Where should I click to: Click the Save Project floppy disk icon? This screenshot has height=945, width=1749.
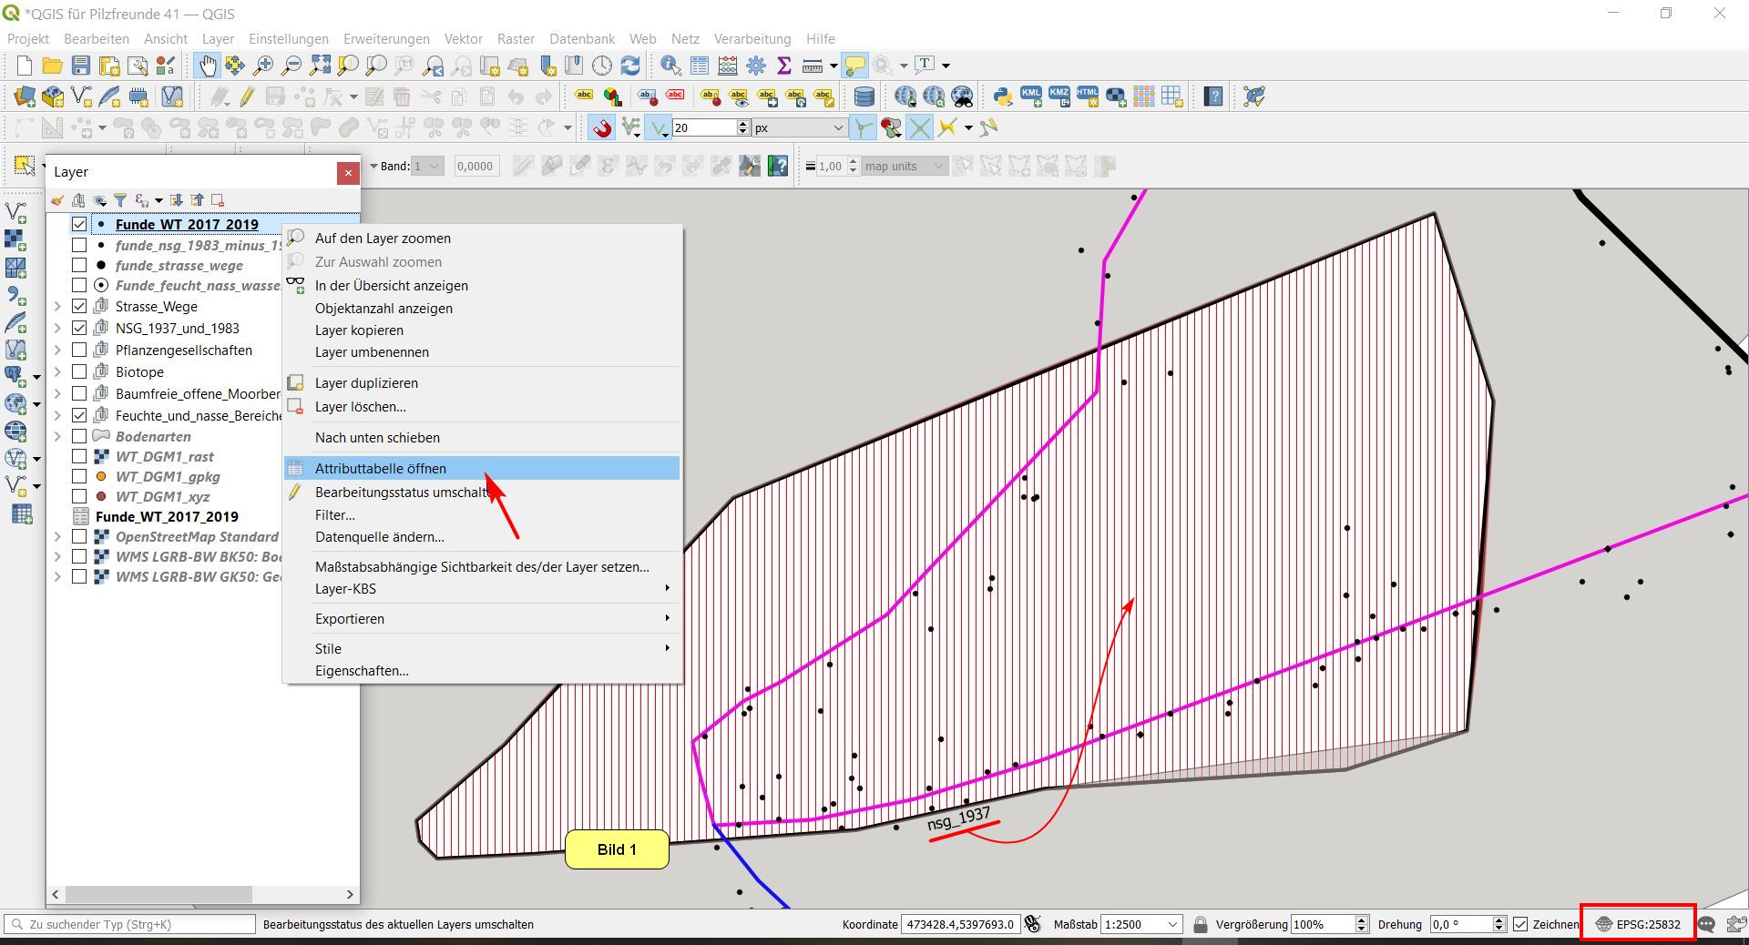click(81, 66)
